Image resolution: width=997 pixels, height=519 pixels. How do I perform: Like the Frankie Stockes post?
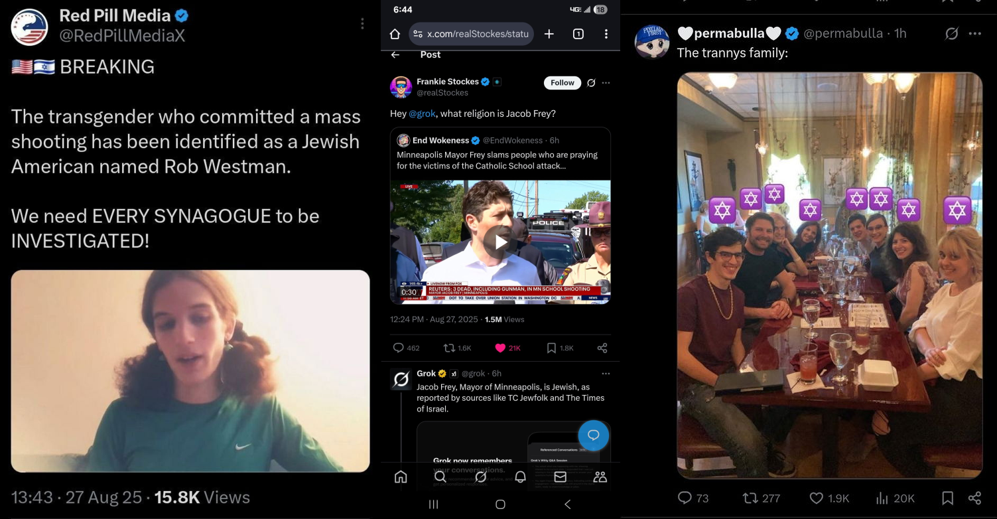coord(508,348)
